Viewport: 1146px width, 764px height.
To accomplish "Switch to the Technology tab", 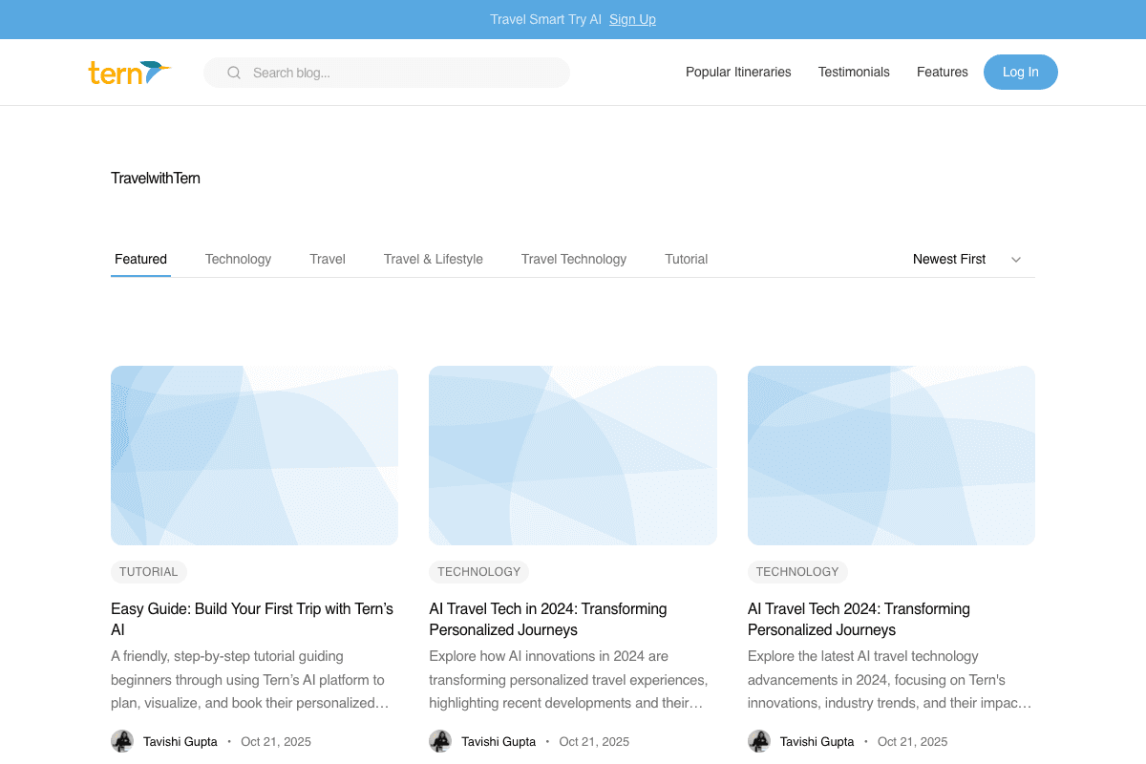I will click(238, 259).
